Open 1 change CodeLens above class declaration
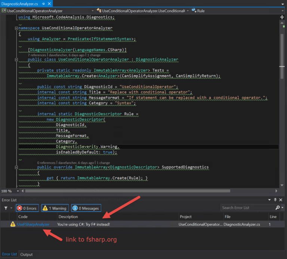Screen dimensions: 287x259 (x=94, y=55)
